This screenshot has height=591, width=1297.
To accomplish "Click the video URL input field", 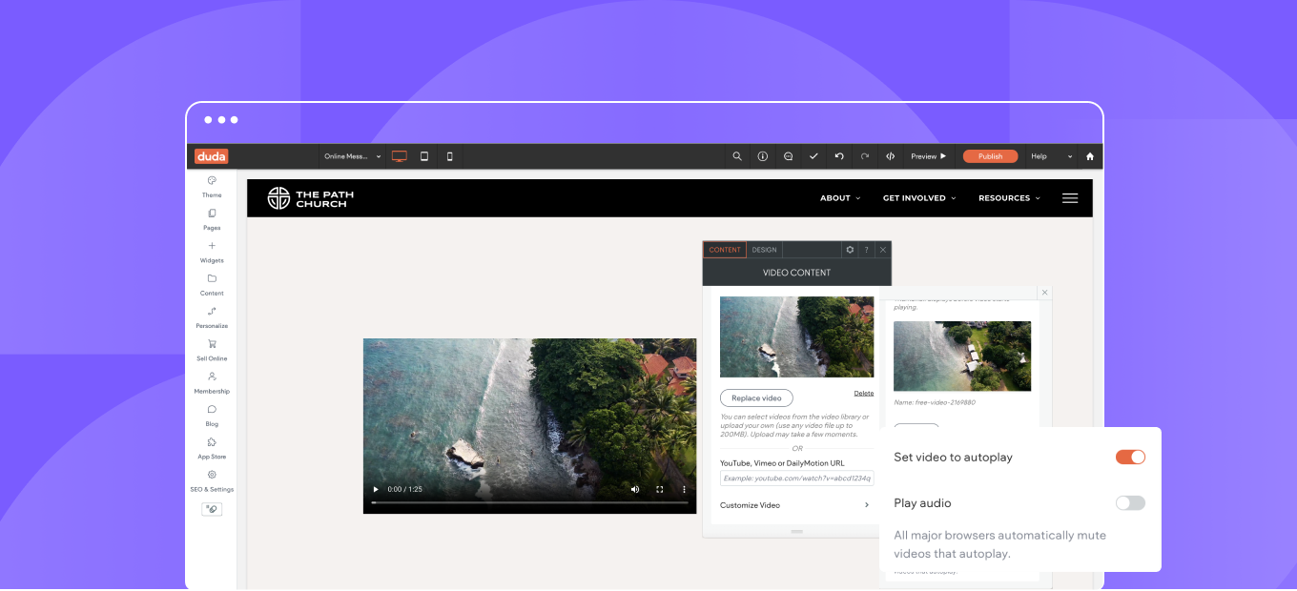I will pos(796,479).
